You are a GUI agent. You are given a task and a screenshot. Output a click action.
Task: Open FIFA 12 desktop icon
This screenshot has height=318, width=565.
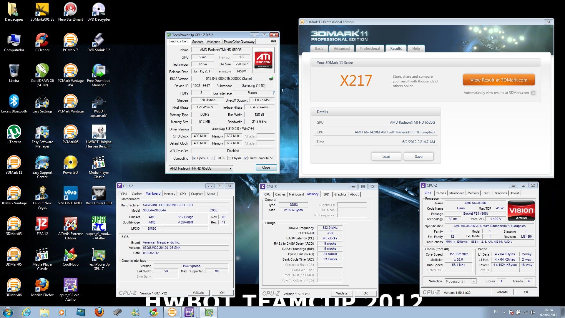click(x=42, y=226)
